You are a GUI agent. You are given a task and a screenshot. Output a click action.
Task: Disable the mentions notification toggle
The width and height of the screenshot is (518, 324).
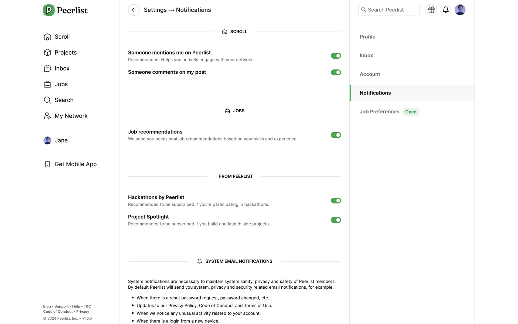(x=336, y=56)
